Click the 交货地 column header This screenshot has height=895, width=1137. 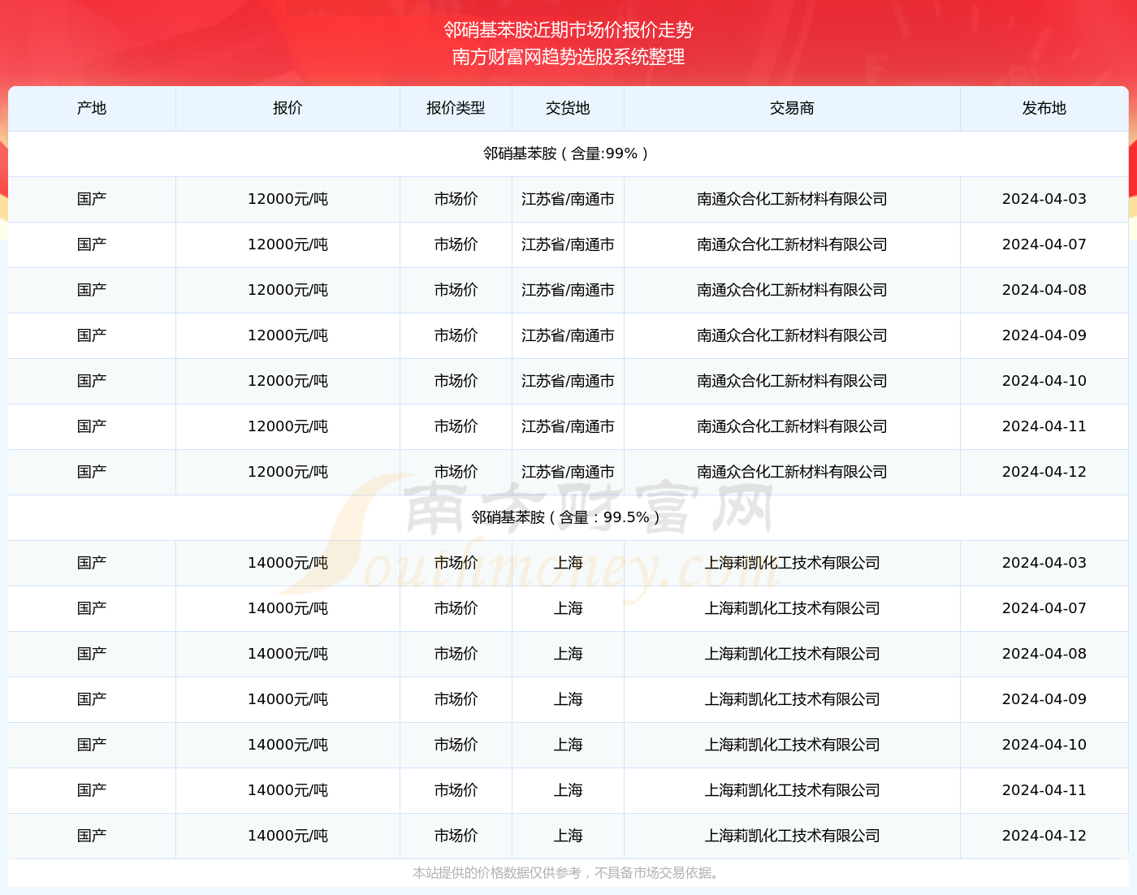tap(568, 108)
